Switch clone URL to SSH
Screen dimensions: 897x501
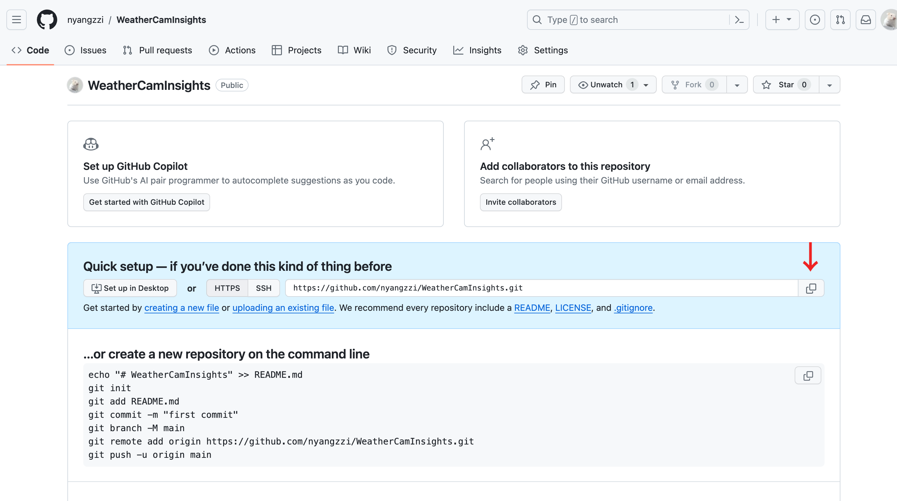click(264, 288)
